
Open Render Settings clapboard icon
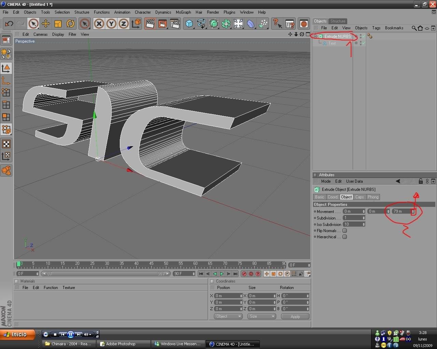(175, 24)
